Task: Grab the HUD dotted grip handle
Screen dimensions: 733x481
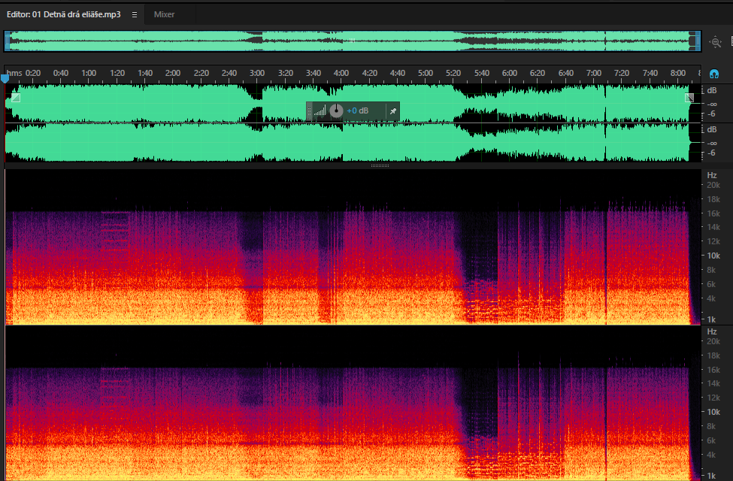Action: [x=309, y=110]
